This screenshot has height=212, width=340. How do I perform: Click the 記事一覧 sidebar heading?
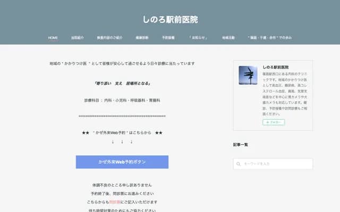pos(241,144)
